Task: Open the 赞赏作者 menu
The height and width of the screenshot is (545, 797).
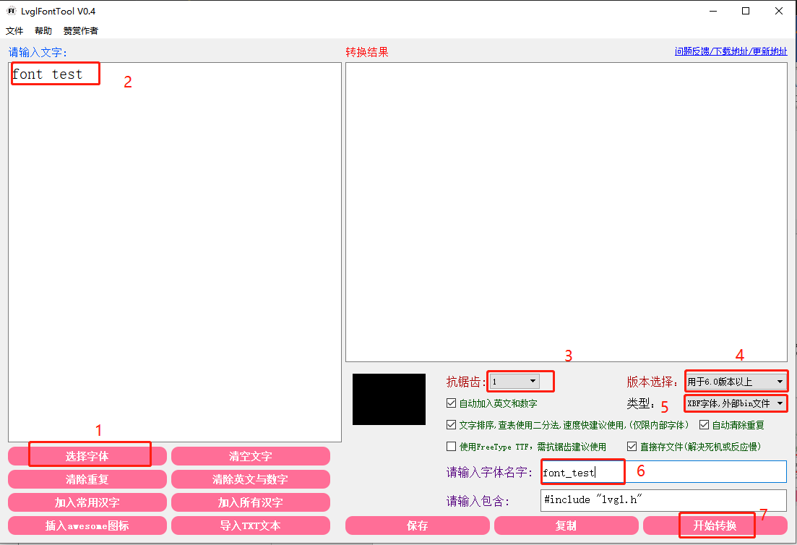Action: [x=81, y=31]
